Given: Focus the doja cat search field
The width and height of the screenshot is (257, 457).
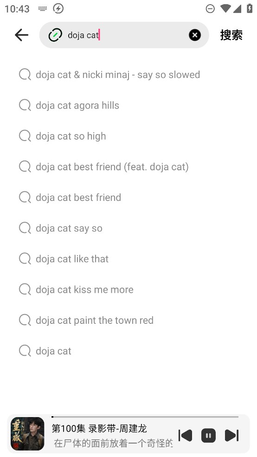Looking at the screenshot, I should coord(124,35).
